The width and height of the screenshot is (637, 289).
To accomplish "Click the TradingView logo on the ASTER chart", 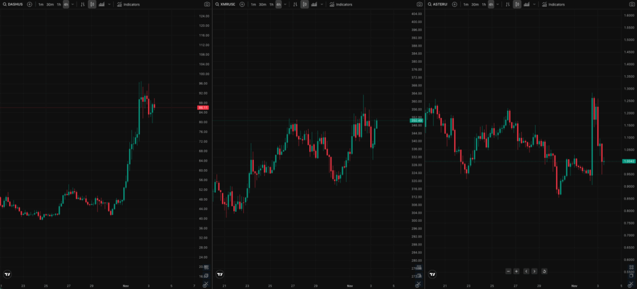I will click(432, 274).
